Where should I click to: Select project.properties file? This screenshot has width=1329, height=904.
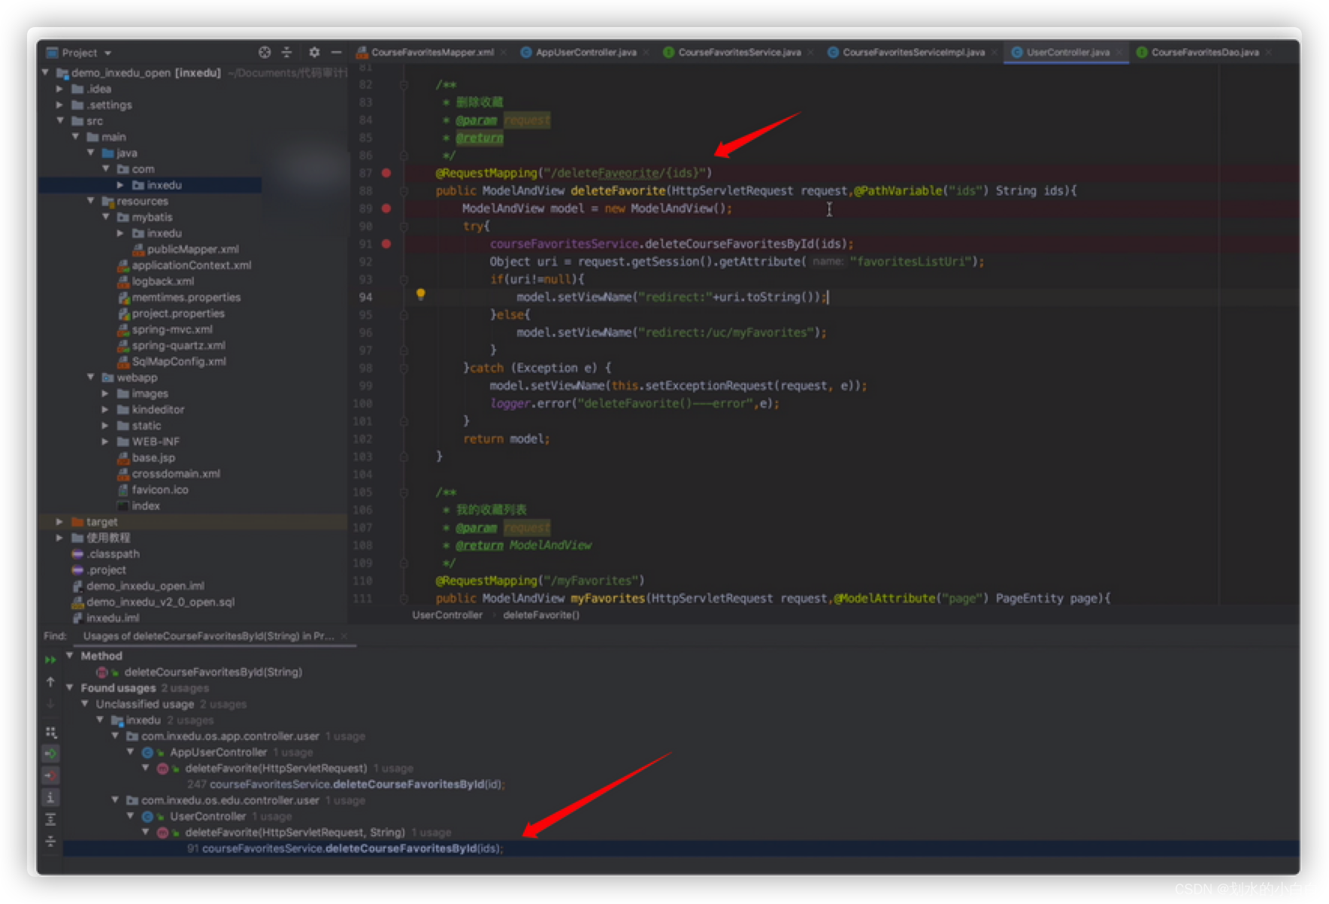coord(178,313)
